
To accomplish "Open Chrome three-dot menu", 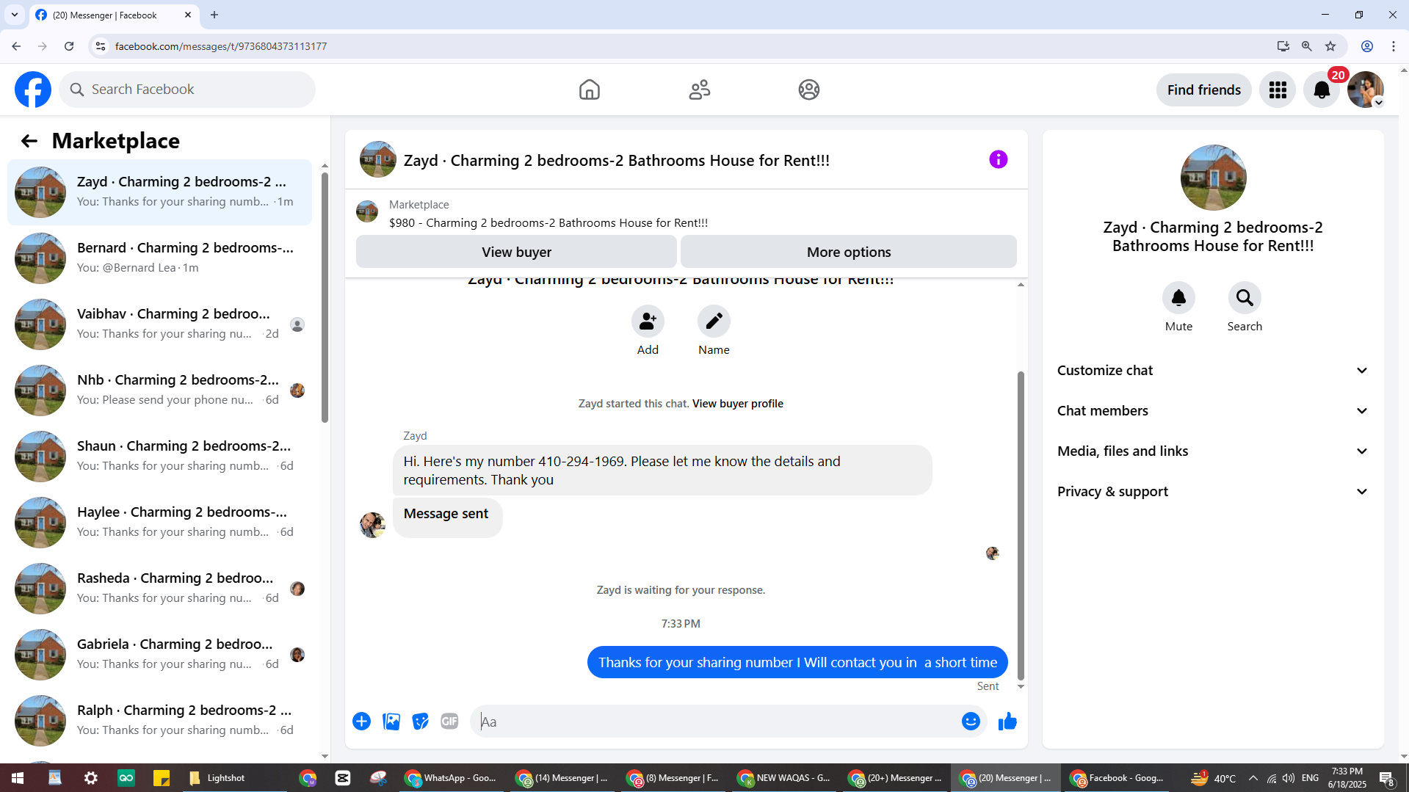I will 1394,46.
